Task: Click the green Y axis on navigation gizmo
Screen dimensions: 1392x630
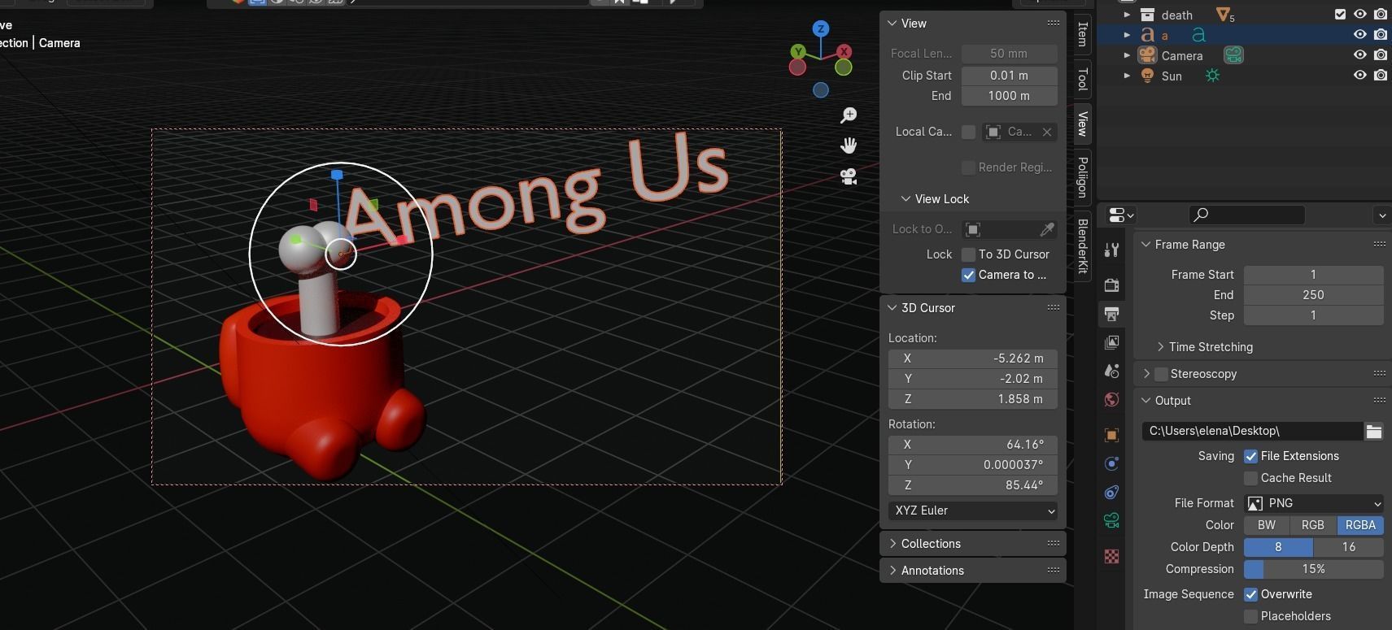Action: click(798, 51)
